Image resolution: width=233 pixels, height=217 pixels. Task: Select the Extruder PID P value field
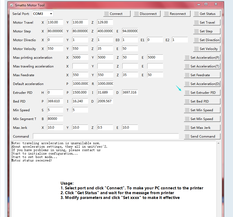coord(80,92)
